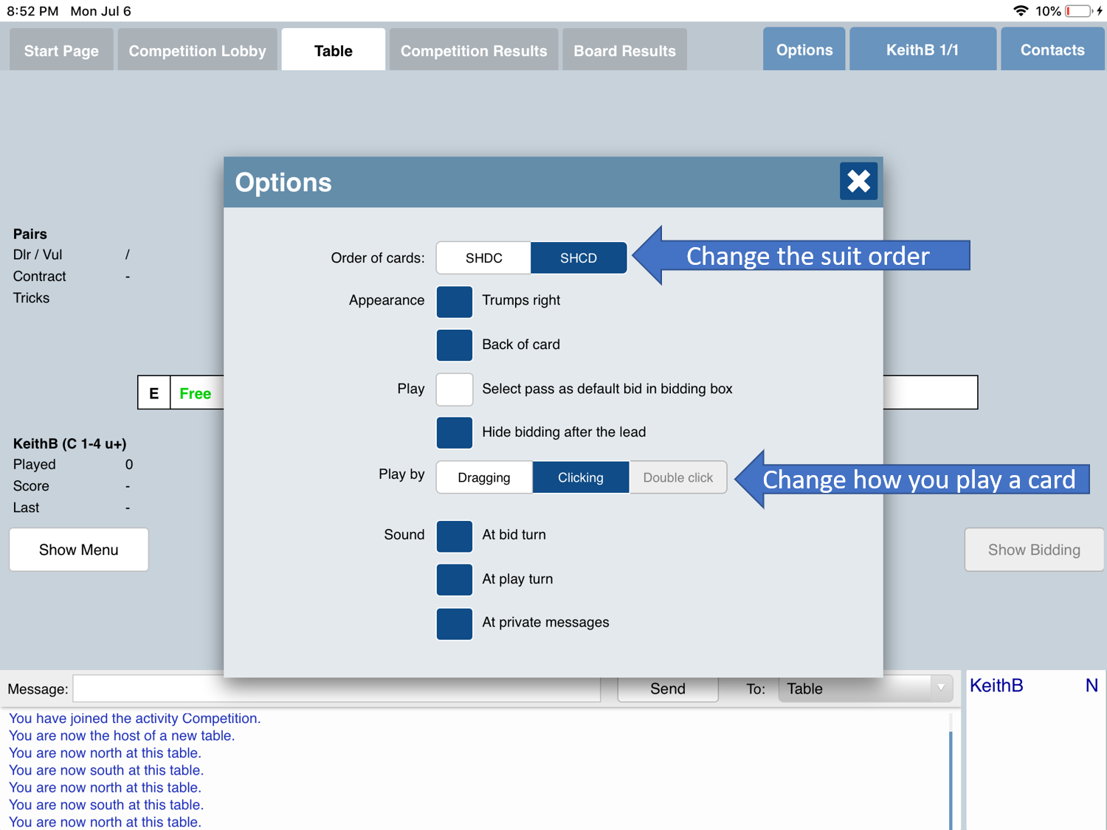Select SHDC card order
Screen dimensions: 1107x830
(x=483, y=258)
